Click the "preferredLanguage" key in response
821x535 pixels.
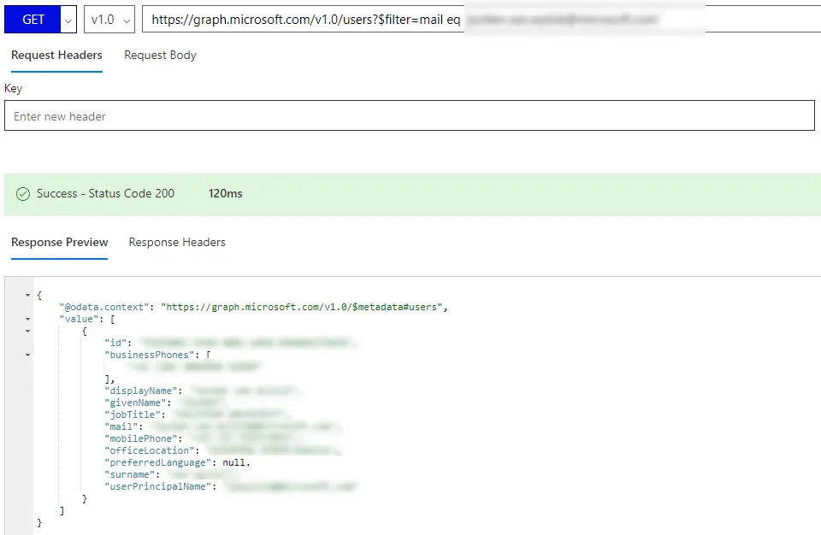[x=157, y=462]
